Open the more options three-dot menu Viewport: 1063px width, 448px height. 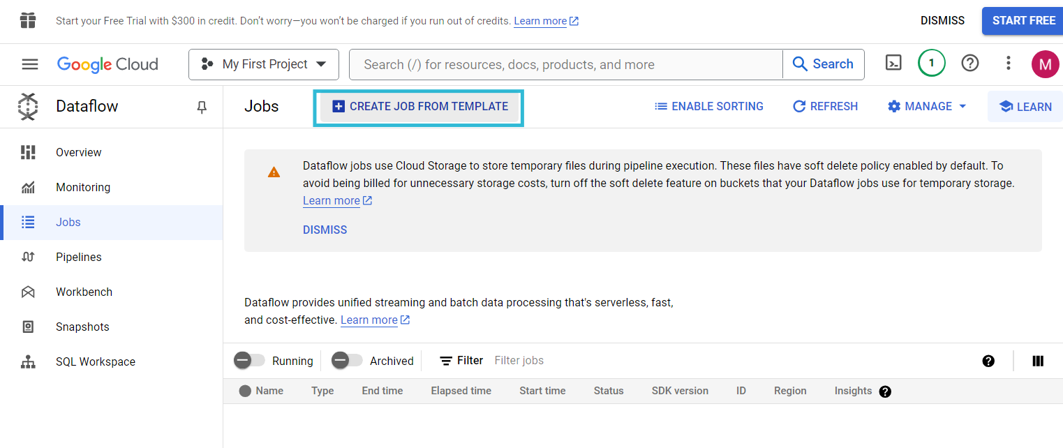pyautogui.click(x=1008, y=64)
